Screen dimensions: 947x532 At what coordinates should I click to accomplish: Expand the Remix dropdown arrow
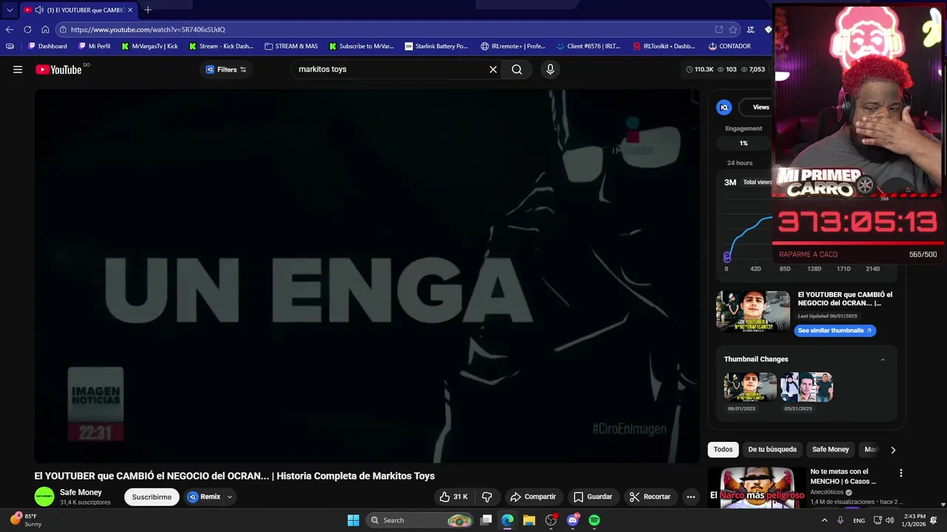tap(230, 497)
